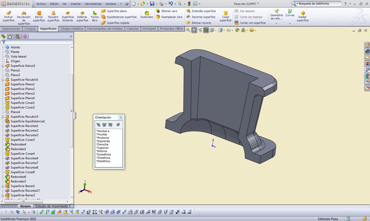Open the SolidWorks Resources home icon
Screen dimensions: 370x221
click(367, 45)
